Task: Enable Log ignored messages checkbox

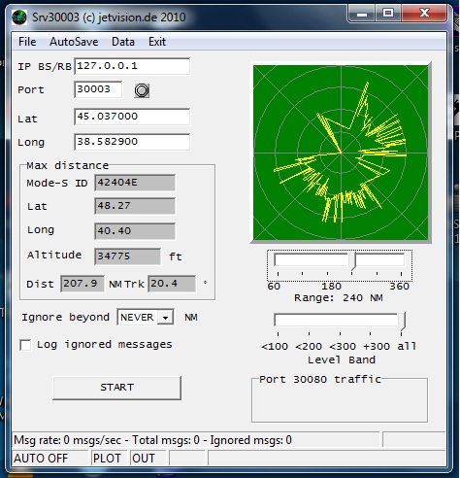Action: coord(25,345)
